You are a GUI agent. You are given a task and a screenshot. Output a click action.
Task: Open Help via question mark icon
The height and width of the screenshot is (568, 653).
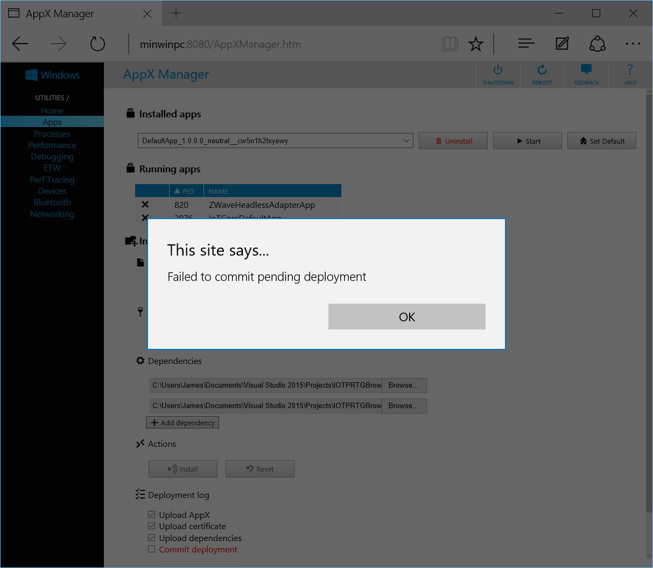tap(630, 69)
